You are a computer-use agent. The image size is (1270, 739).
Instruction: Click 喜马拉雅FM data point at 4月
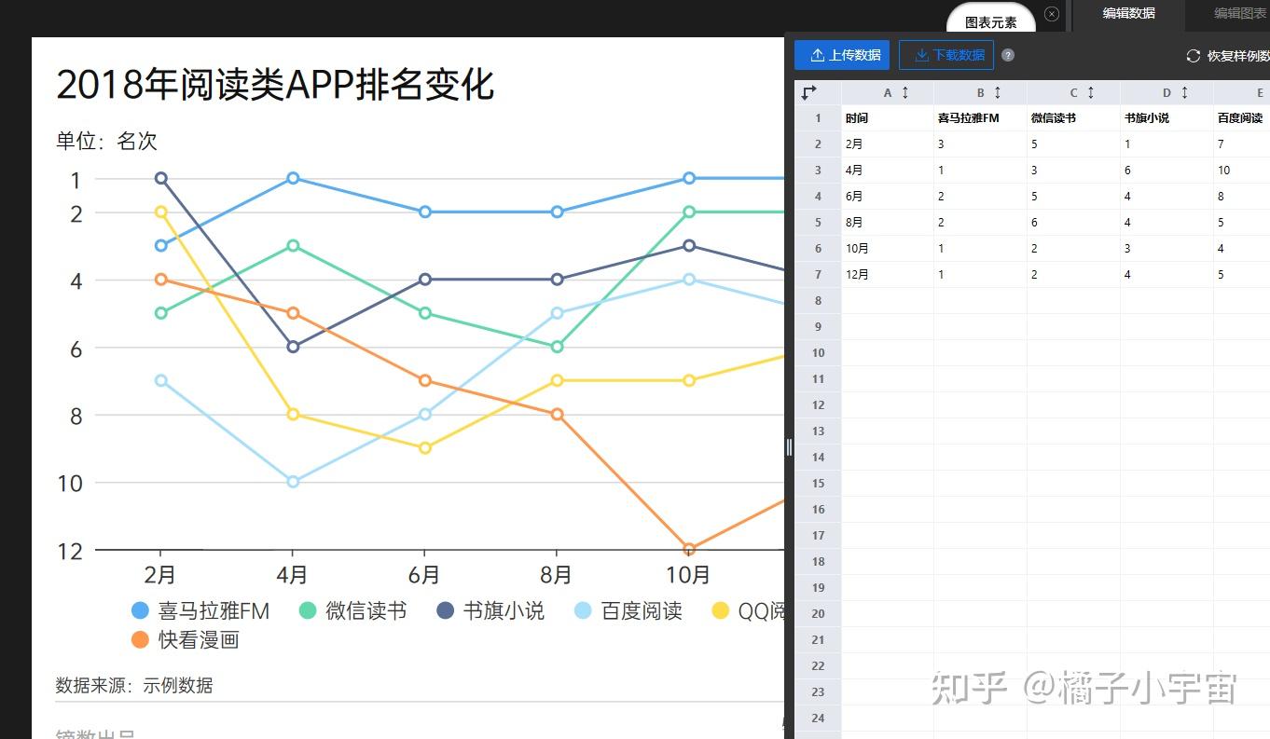[x=293, y=178]
